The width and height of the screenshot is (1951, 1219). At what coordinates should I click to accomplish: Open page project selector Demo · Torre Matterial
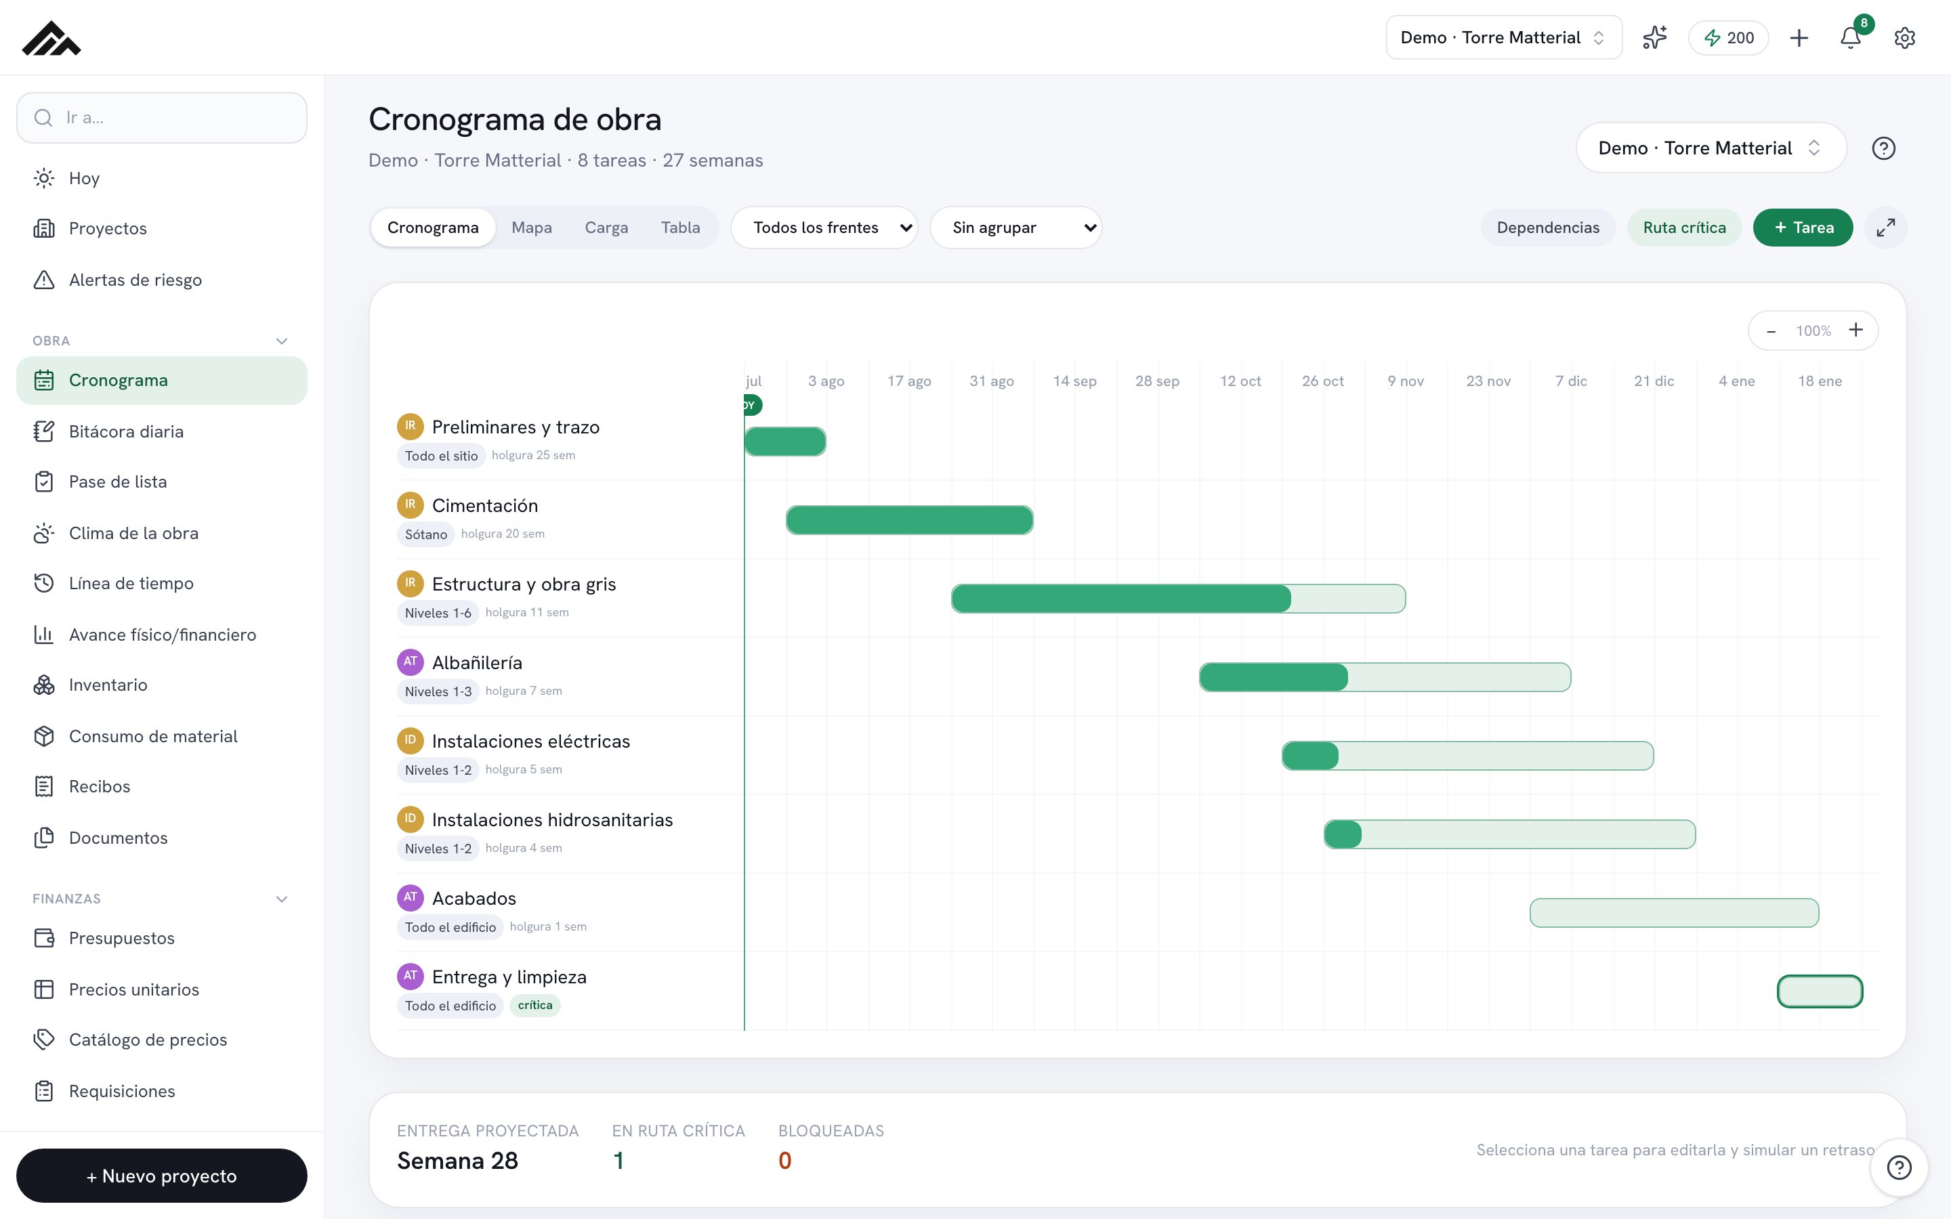pyautogui.click(x=1711, y=148)
